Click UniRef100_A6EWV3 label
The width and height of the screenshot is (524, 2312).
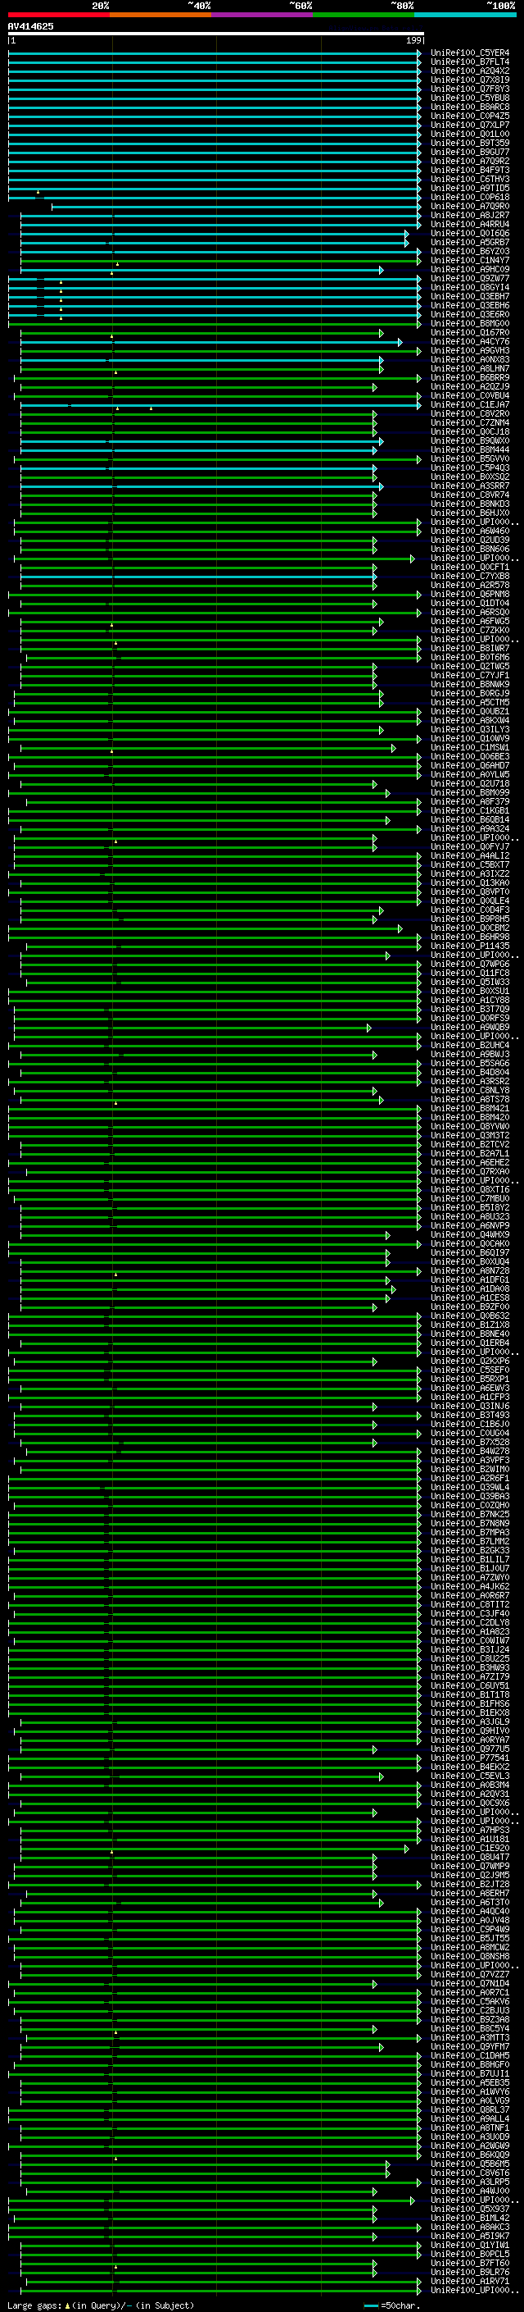tap(469, 1389)
